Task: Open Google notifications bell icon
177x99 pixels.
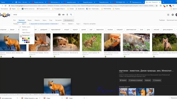Action: click(x=173, y=15)
